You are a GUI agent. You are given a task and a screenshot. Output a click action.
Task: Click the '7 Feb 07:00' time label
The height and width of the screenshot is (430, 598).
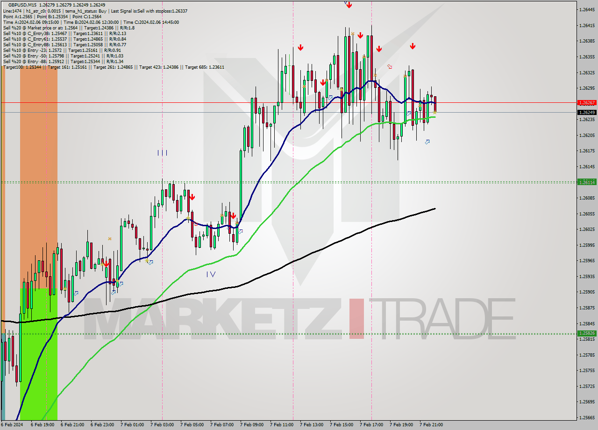222,425
